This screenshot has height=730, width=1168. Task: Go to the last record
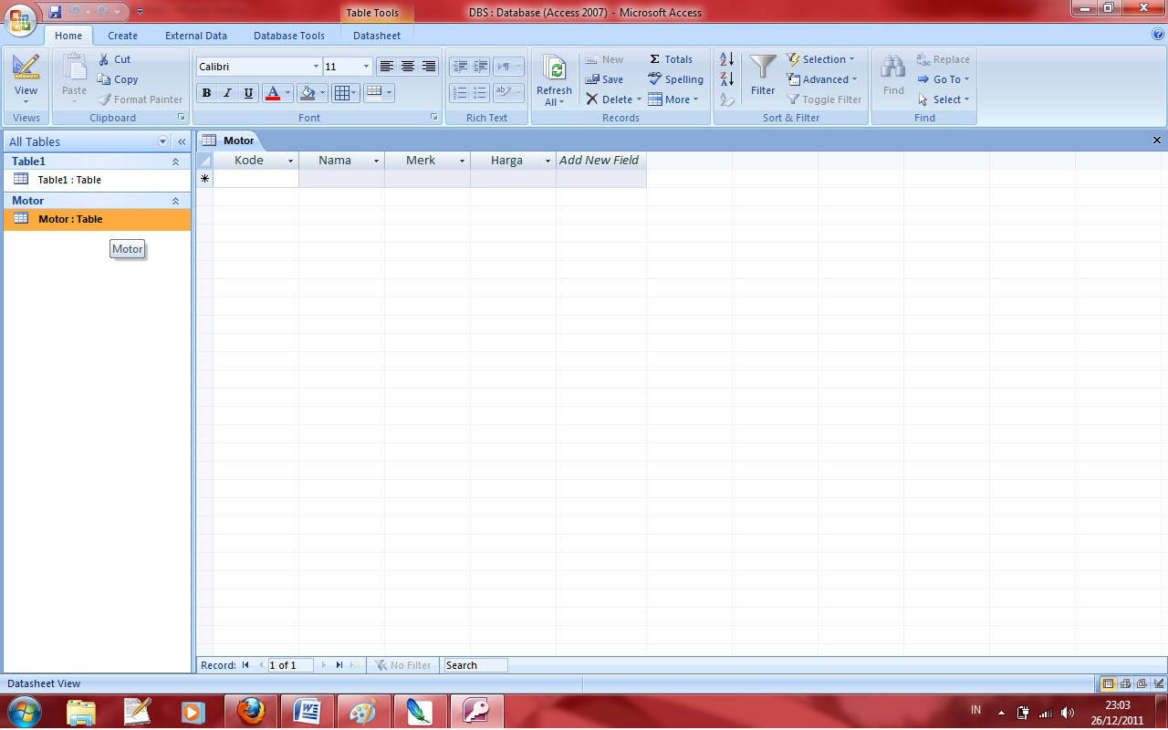coord(339,665)
